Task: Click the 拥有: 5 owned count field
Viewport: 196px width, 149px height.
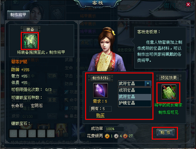Action: tap(100, 109)
